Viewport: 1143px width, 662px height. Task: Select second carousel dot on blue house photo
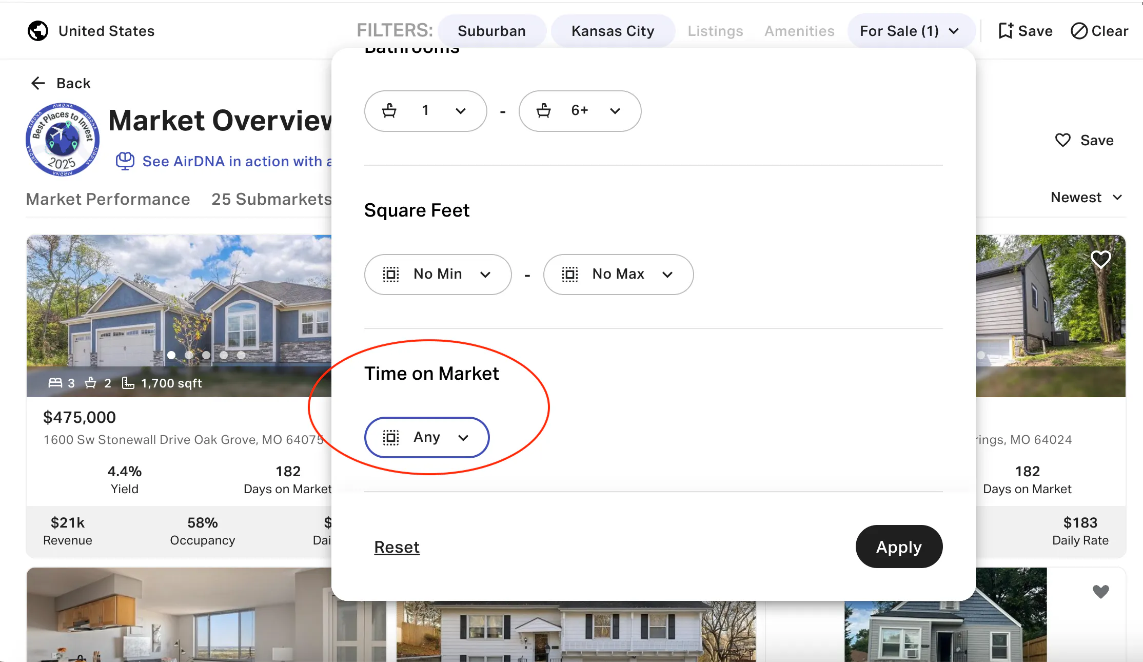[189, 355]
